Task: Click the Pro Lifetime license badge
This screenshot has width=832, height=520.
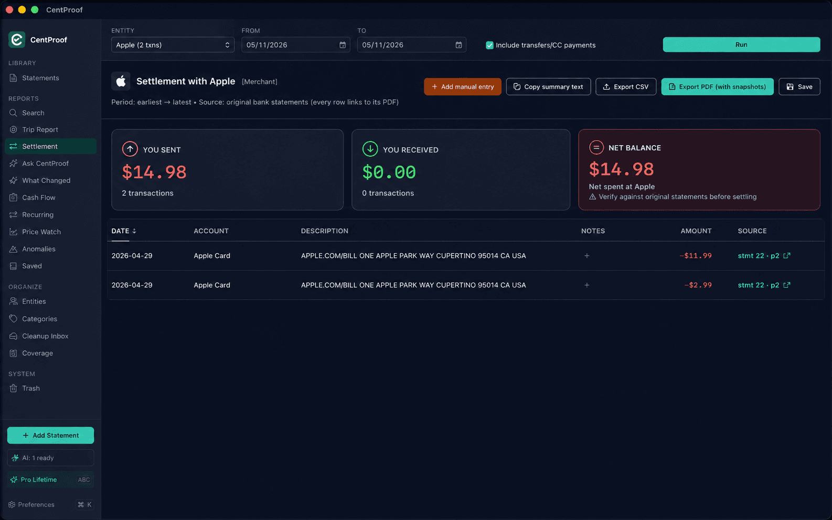Action: pyautogui.click(x=50, y=480)
